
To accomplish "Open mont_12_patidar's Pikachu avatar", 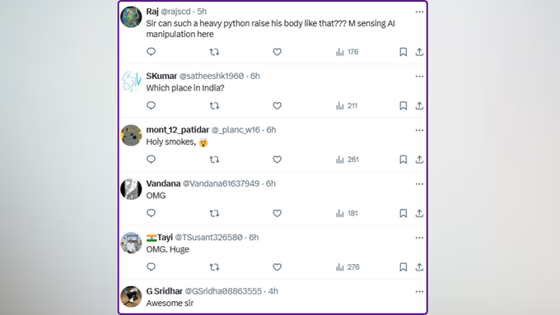I will (131, 135).
